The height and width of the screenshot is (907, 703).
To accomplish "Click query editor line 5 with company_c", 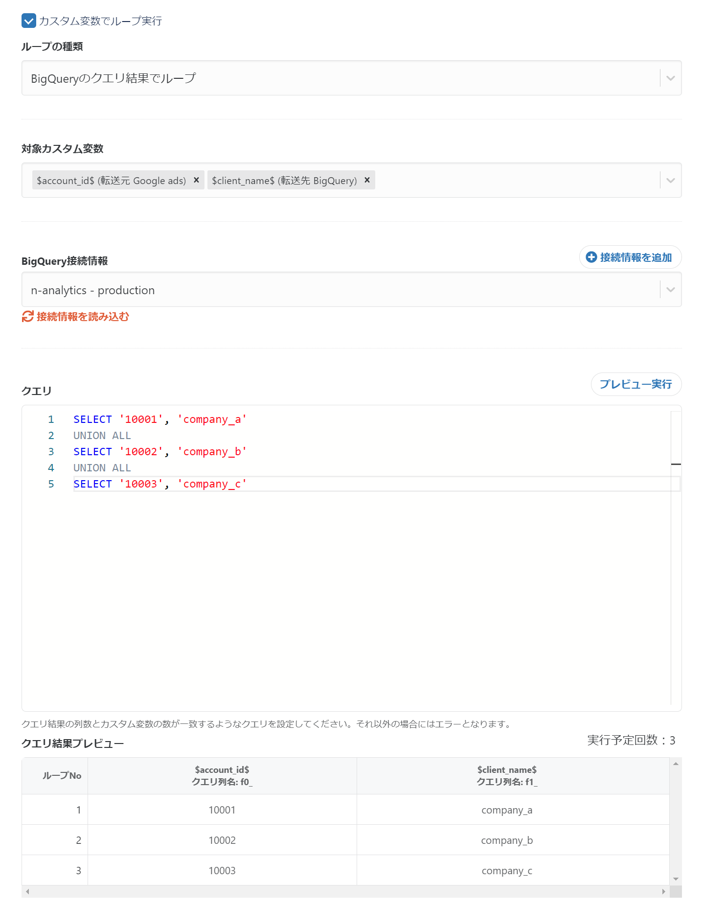I will coord(160,484).
